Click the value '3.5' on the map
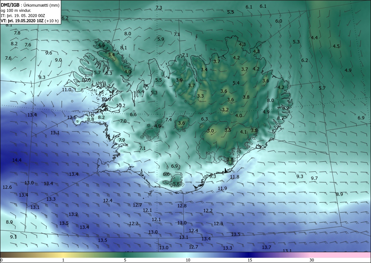The image size is (371, 263). tap(228, 130)
